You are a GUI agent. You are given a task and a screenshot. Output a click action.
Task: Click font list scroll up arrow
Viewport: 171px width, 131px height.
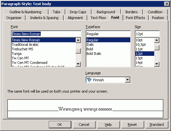pyautogui.click(x=78, y=40)
